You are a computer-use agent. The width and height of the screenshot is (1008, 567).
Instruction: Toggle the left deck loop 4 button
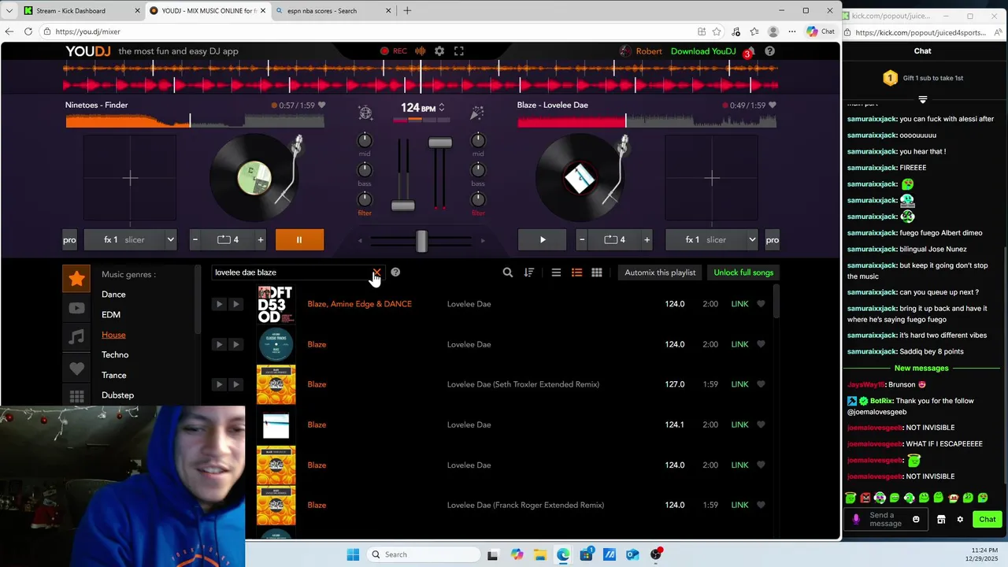click(228, 239)
